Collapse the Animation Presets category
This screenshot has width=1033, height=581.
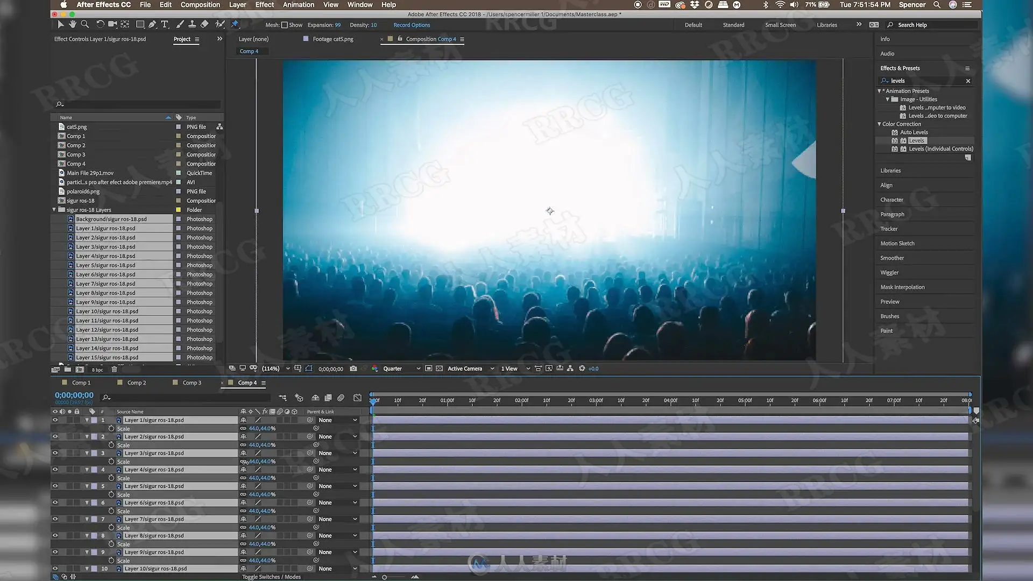879,91
